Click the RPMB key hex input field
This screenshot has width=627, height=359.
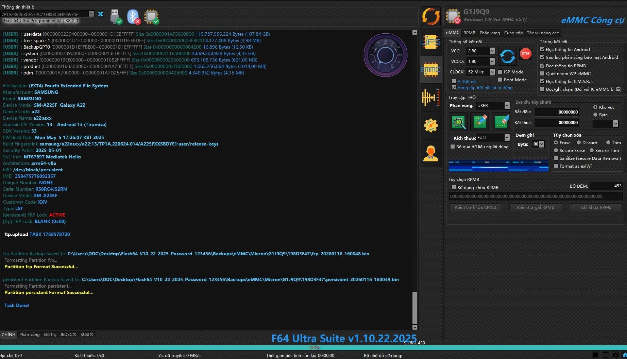pos(536,196)
